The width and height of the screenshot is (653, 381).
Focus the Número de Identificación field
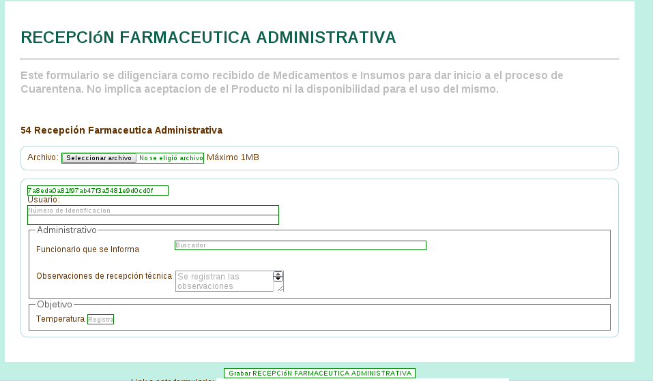click(153, 211)
